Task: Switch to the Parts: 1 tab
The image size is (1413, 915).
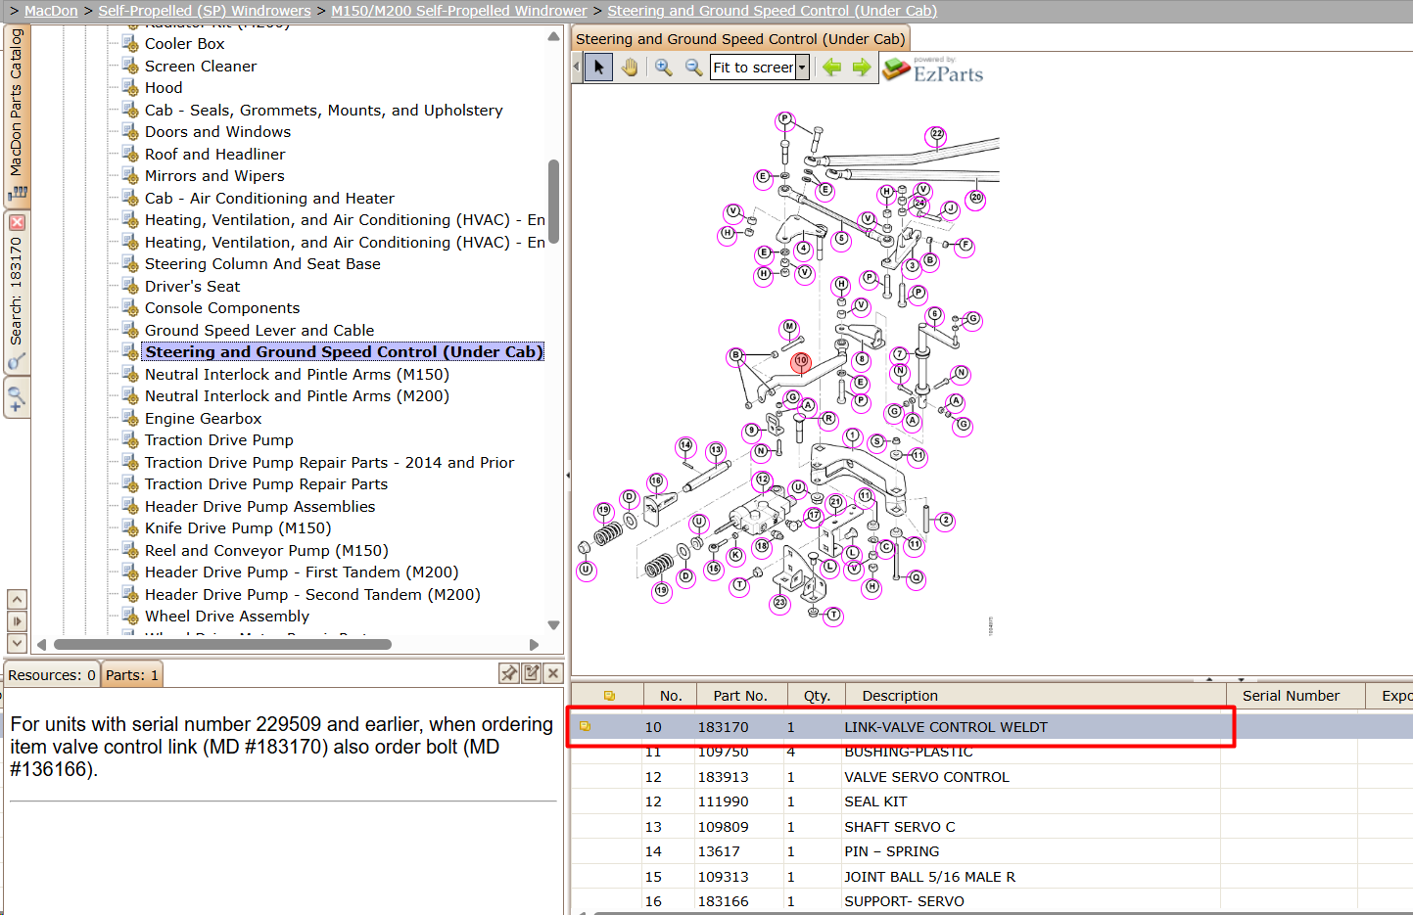Action: (x=132, y=675)
